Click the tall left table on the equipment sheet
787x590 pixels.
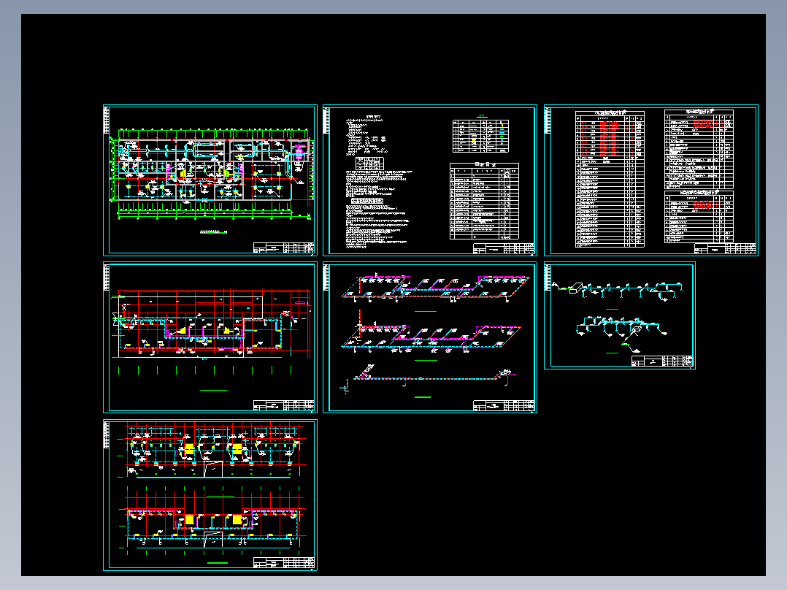point(610,179)
